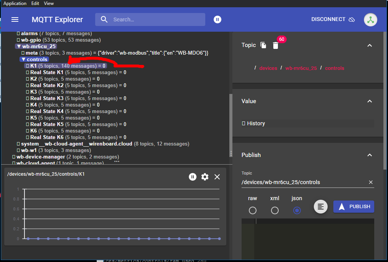
Task: Select the json payload format
Action: click(x=297, y=210)
